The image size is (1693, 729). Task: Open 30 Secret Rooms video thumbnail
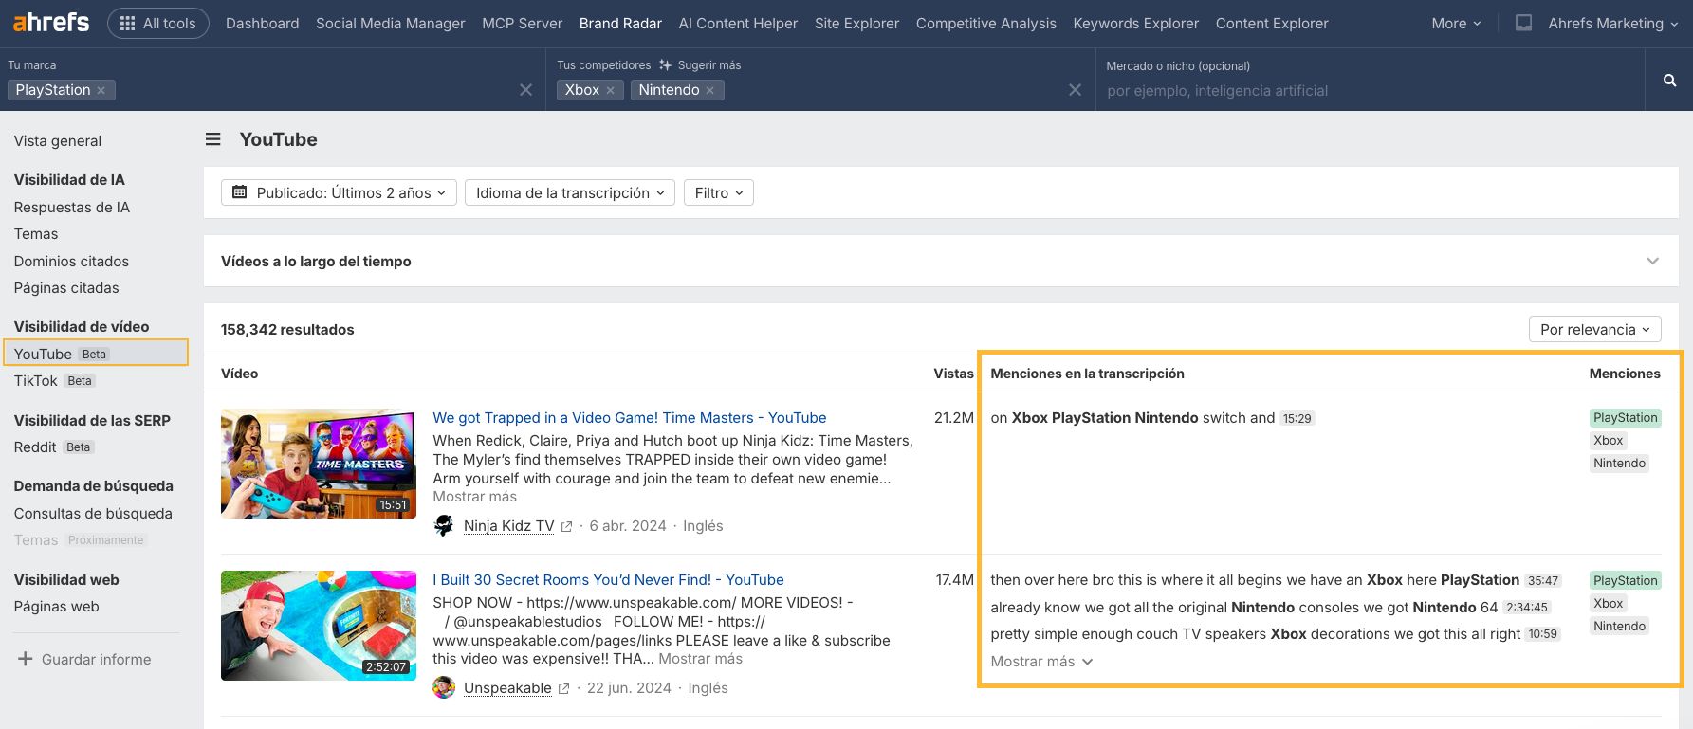319,626
